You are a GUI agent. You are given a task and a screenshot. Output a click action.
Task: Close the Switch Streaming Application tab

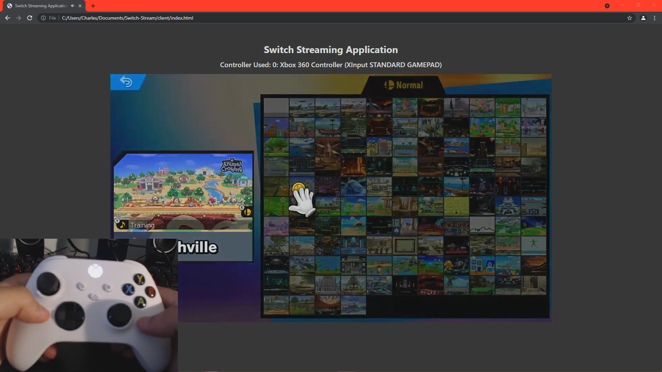pyautogui.click(x=80, y=6)
